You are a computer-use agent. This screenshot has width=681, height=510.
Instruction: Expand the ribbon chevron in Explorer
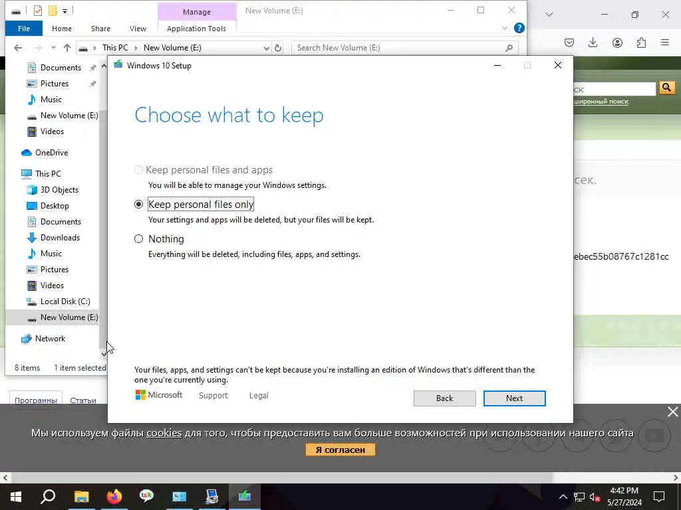click(x=504, y=28)
